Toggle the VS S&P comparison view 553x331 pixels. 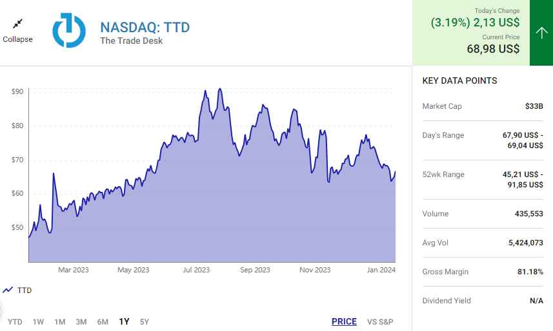[x=380, y=322]
